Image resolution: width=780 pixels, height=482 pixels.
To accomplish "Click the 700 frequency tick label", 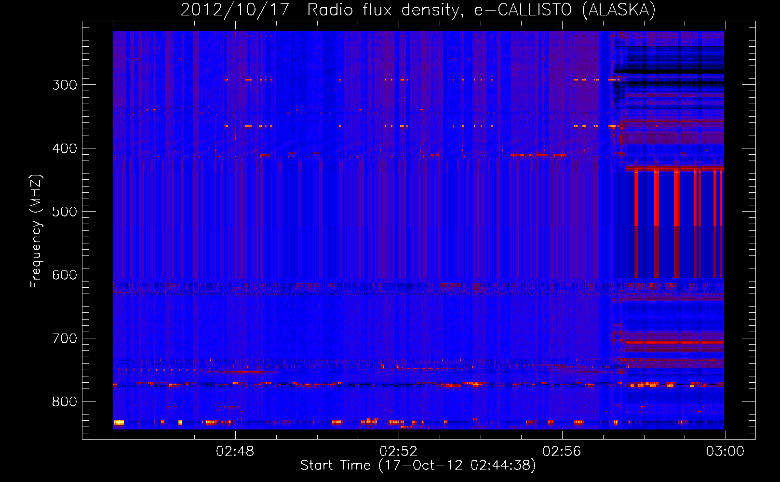I will click(65, 338).
